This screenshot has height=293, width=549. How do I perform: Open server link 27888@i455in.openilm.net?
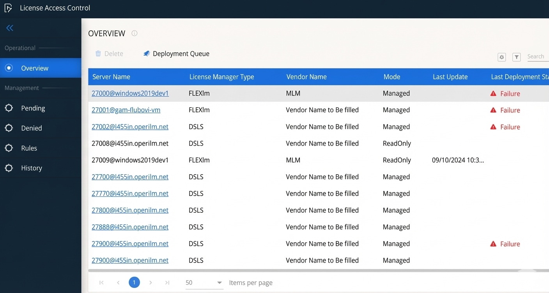pyautogui.click(x=130, y=227)
